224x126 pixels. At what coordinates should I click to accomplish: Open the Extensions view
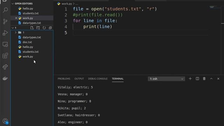[x=5, y=56]
